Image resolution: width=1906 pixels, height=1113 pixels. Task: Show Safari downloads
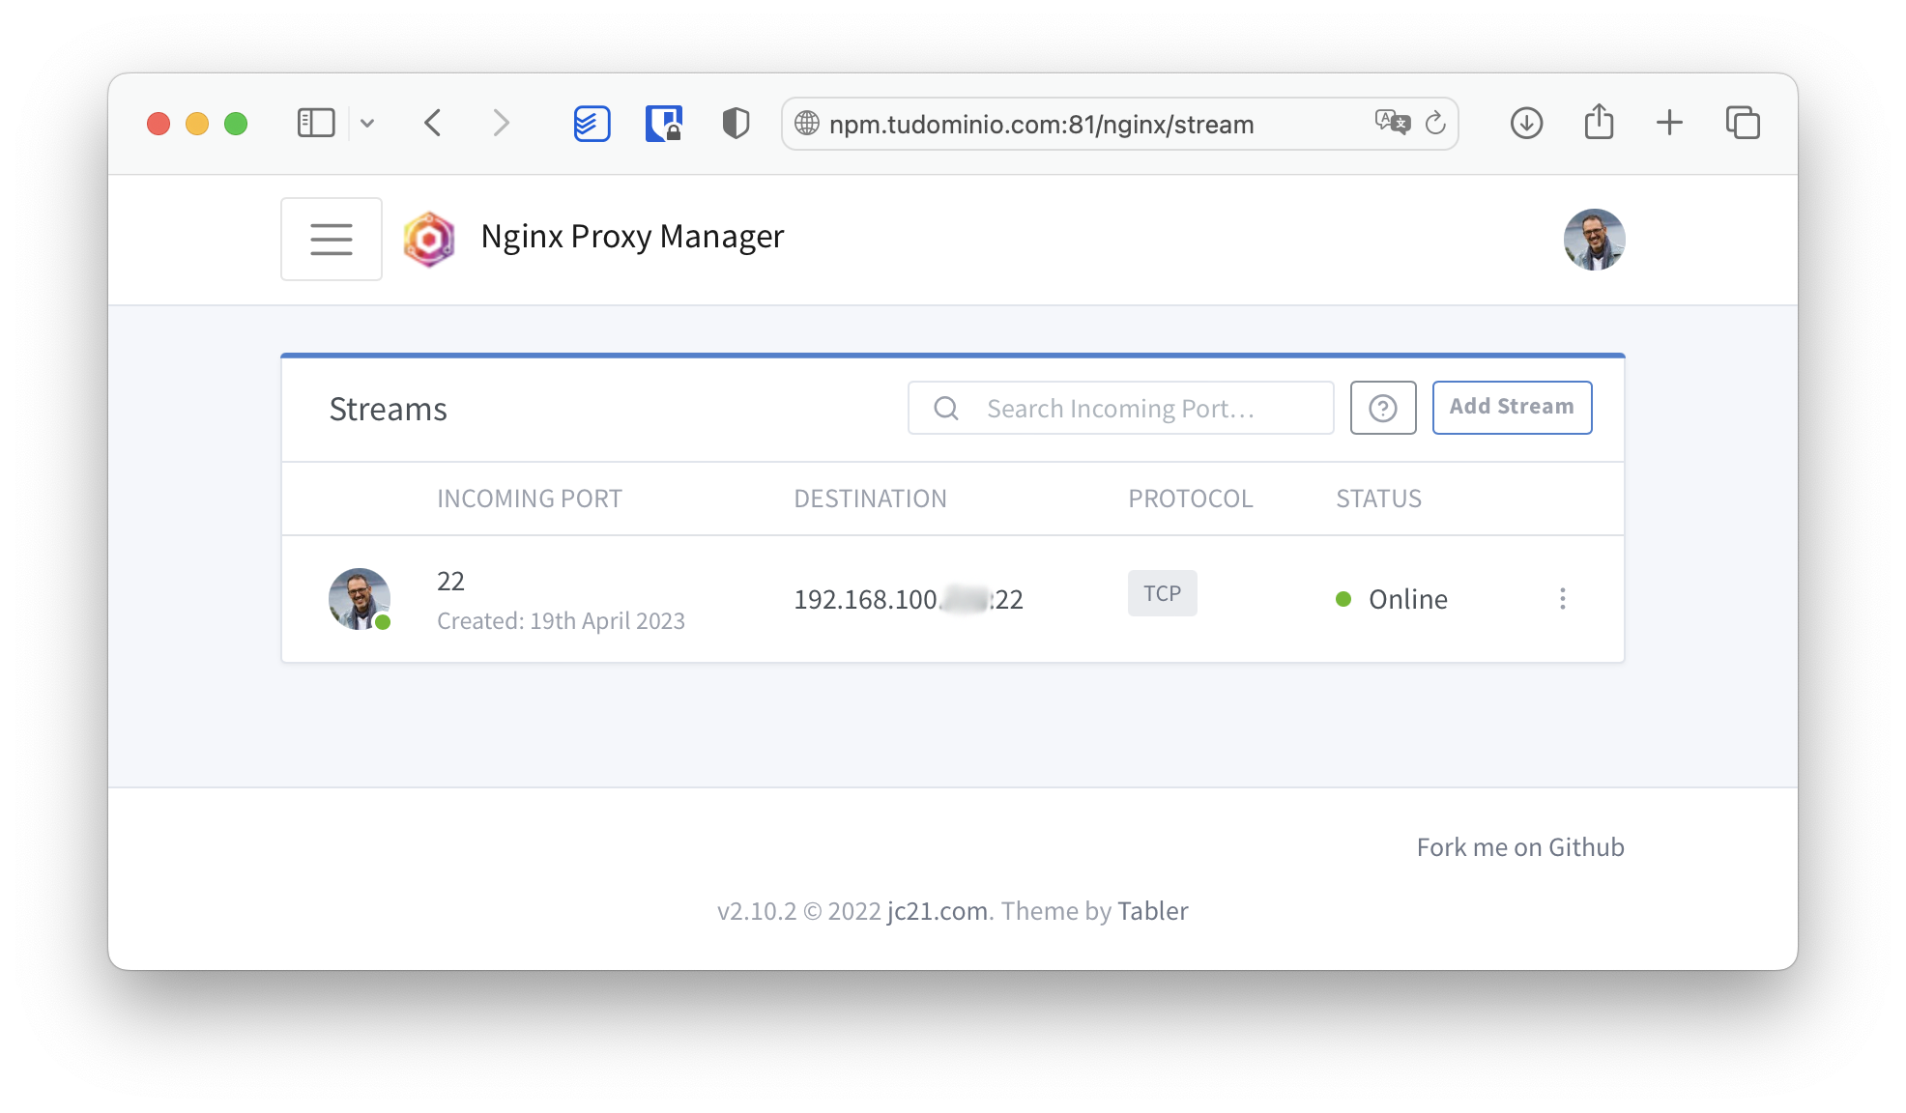(x=1526, y=123)
